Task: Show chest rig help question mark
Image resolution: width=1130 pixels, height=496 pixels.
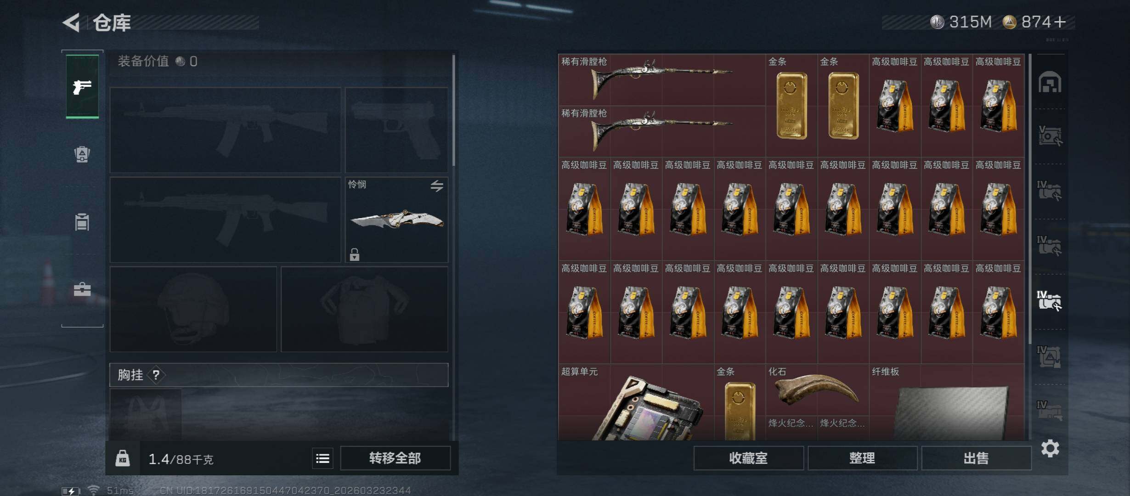Action: coord(156,375)
